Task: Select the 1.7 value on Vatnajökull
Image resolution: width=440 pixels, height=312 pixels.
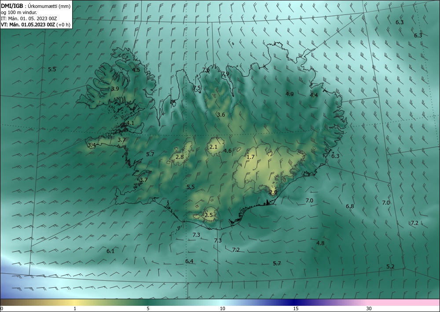Action: (x=250, y=157)
